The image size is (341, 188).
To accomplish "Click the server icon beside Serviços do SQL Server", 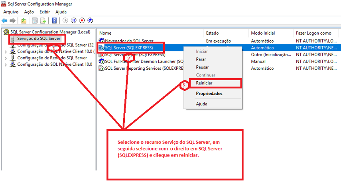I will (13, 39).
